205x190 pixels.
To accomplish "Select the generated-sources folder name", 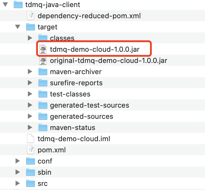I will 82,116.
